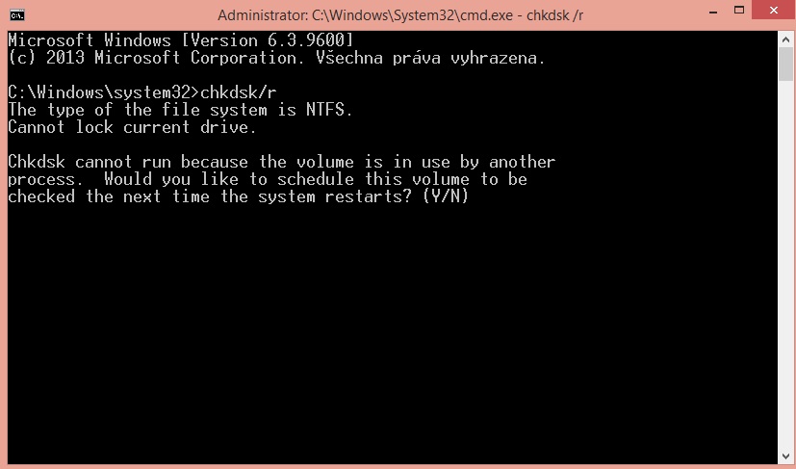Image resolution: width=796 pixels, height=469 pixels.
Task: Click the window title text 'Administrator: C:\Windows\System32\cmd.exe'
Action: pyautogui.click(x=366, y=15)
